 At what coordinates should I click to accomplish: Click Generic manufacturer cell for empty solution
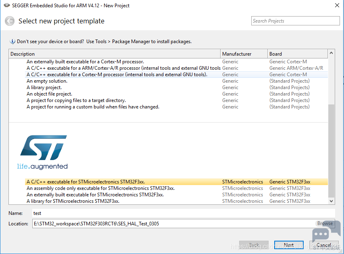pyautogui.click(x=230, y=81)
